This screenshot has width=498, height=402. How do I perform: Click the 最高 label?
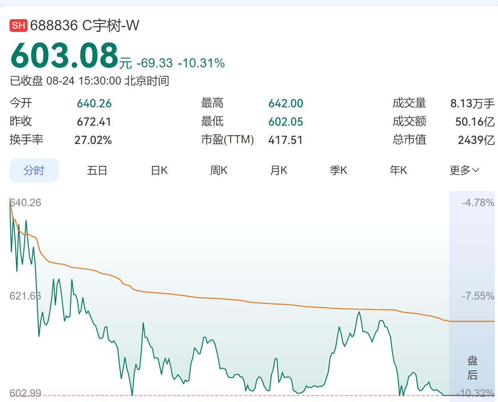click(x=212, y=103)
